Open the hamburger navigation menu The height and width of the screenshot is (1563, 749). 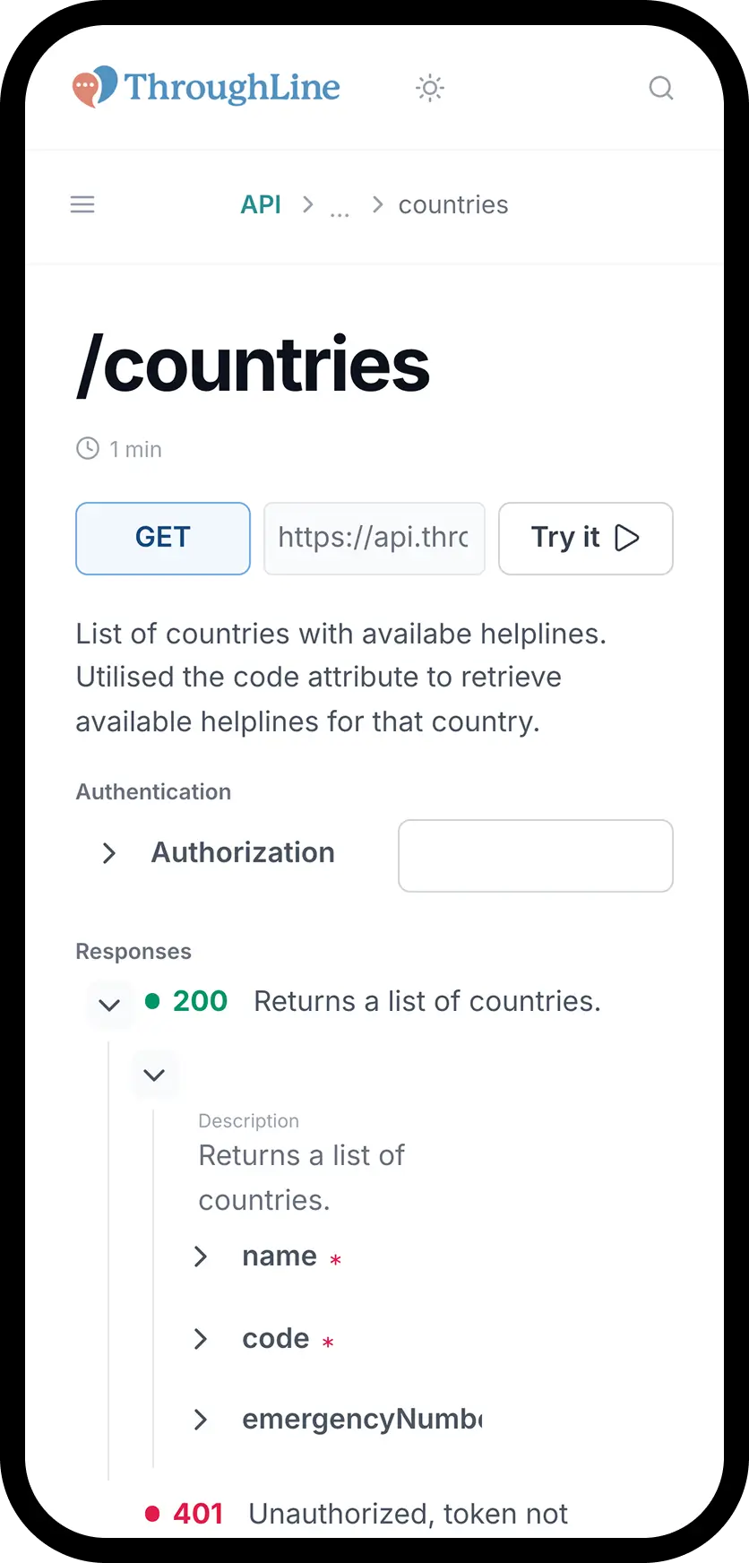(82, 204)
